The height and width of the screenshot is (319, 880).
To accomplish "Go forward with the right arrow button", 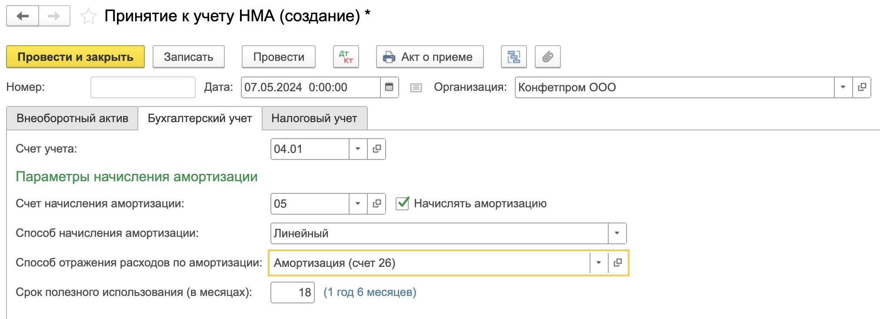I will click(54, 17).
